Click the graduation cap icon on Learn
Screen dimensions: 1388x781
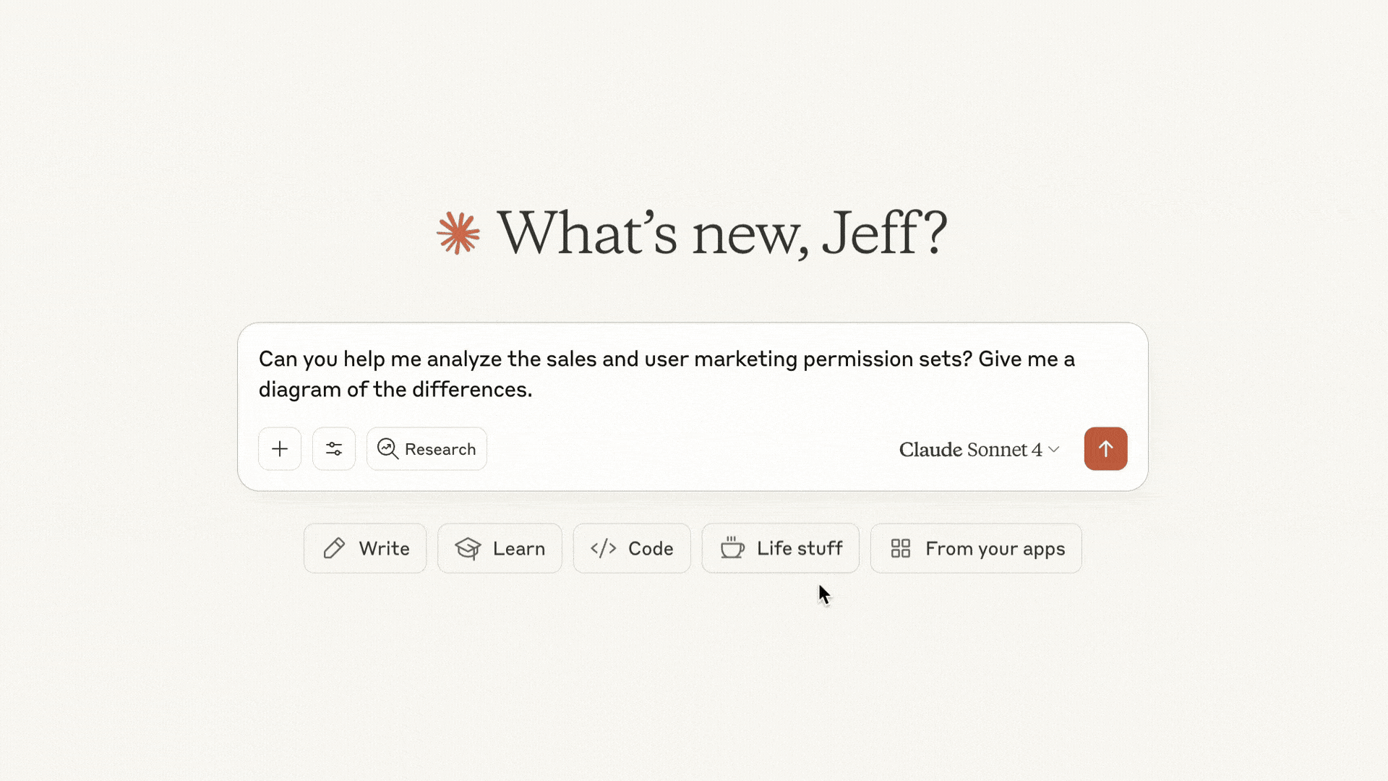(468, 549)
